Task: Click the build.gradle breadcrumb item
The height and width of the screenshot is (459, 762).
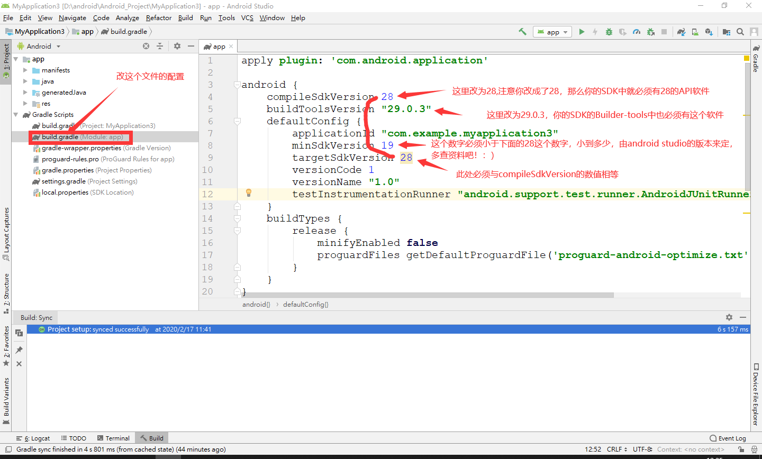Action: click(x=124, y=32)
